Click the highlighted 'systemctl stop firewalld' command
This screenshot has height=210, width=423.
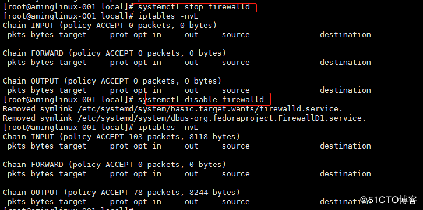point(194,7)
